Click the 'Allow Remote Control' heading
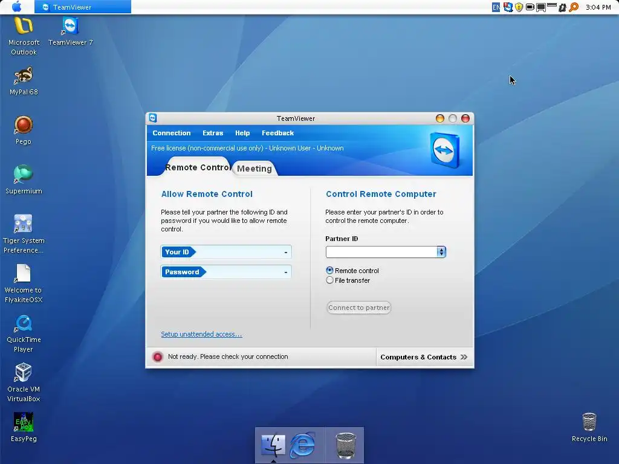This screenshot has width=619, height=464. pyautogui.click(x=207, y=194)
